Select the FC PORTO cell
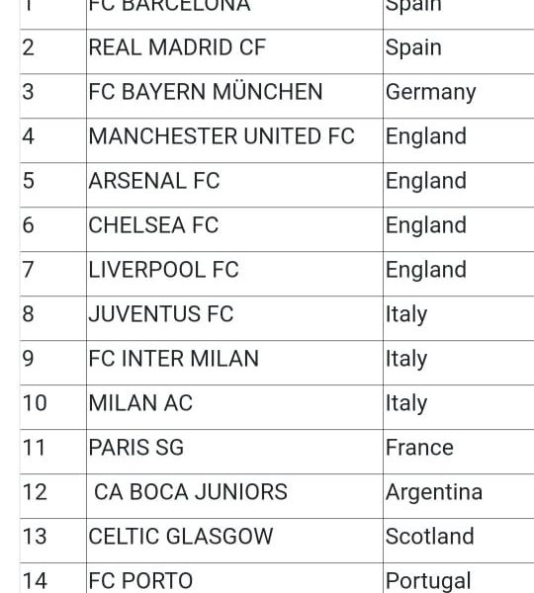 pyautogui.click(x=234, y=578)
